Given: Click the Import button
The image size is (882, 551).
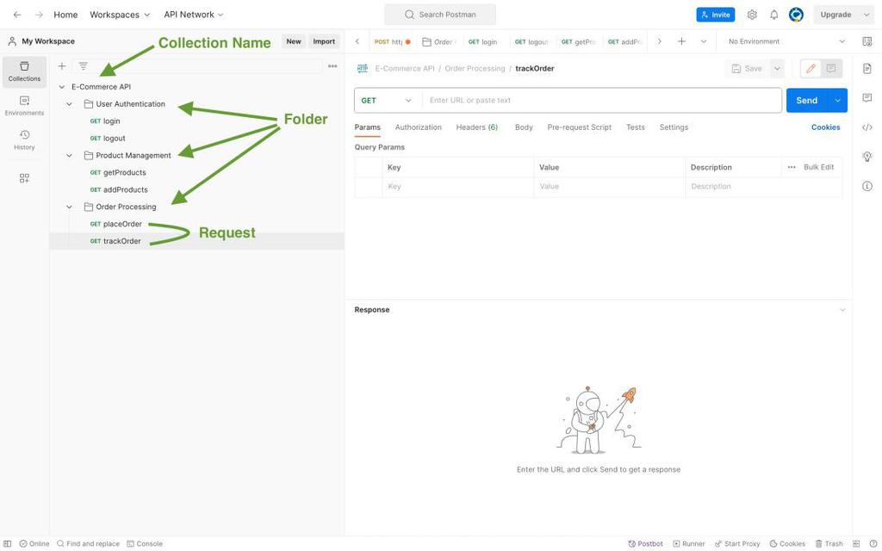Looking at the screenshot, I should pyautogui.click(x=324, y=41).
